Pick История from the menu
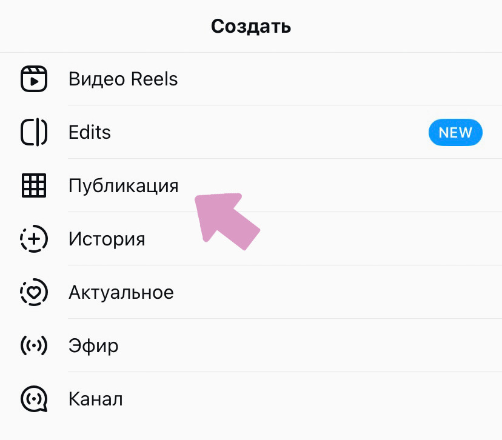The image size is (502, 440). point(107,239)
